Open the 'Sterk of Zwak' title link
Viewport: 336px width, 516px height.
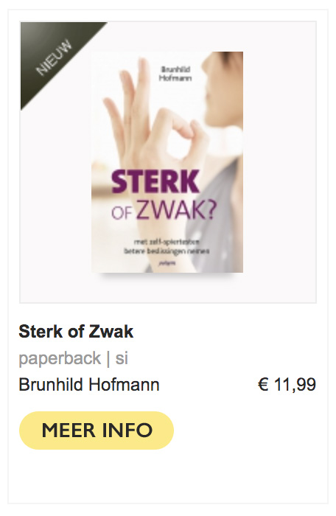[x=76, y=331]
